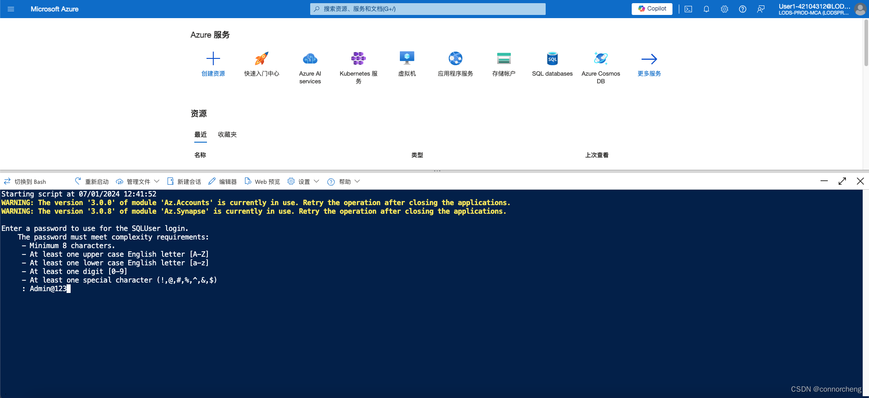The image size is (869, 398).
Task: Click the manage files cloud icon
Action: point(120,182)
